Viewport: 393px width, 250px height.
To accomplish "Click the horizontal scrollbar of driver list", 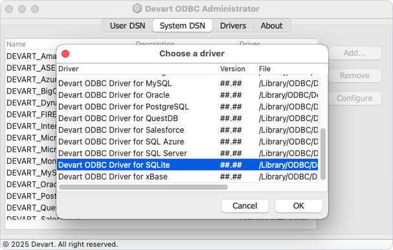I will [x=143, y=187].
